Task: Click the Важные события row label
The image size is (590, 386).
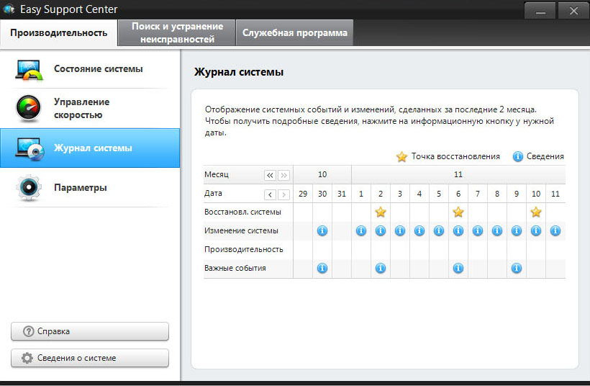Action: (235, 268)
